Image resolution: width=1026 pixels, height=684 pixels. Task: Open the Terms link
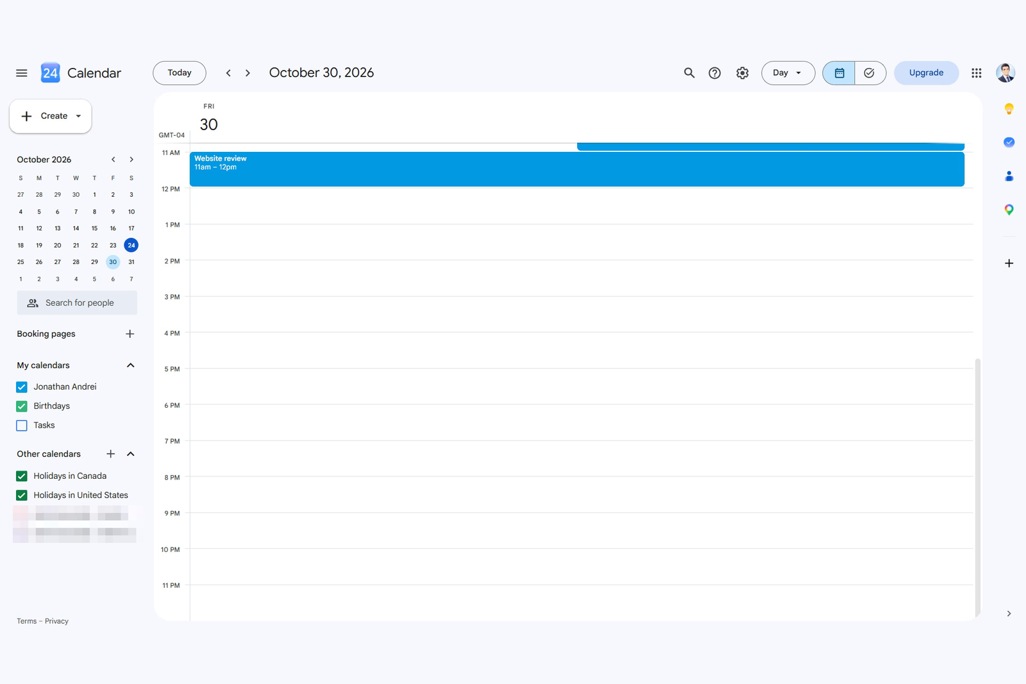click(x=26, y=621)
